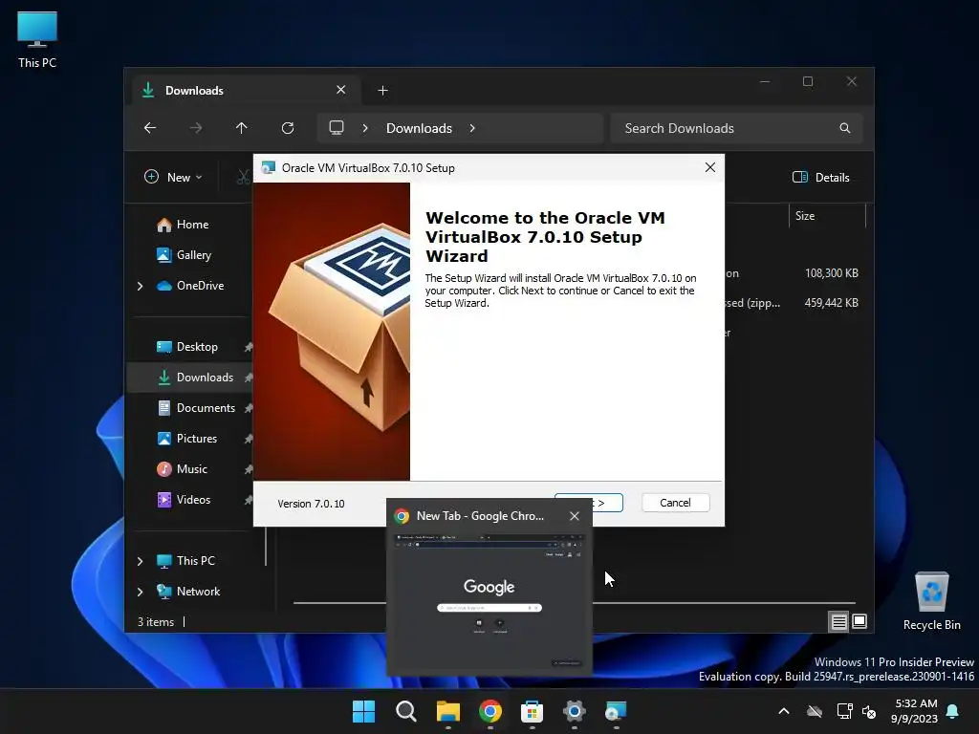Image resolution: width=979 pixels, height=734 pixels.
Task: Select the file sized 459,442 KB
Action: 831,303
